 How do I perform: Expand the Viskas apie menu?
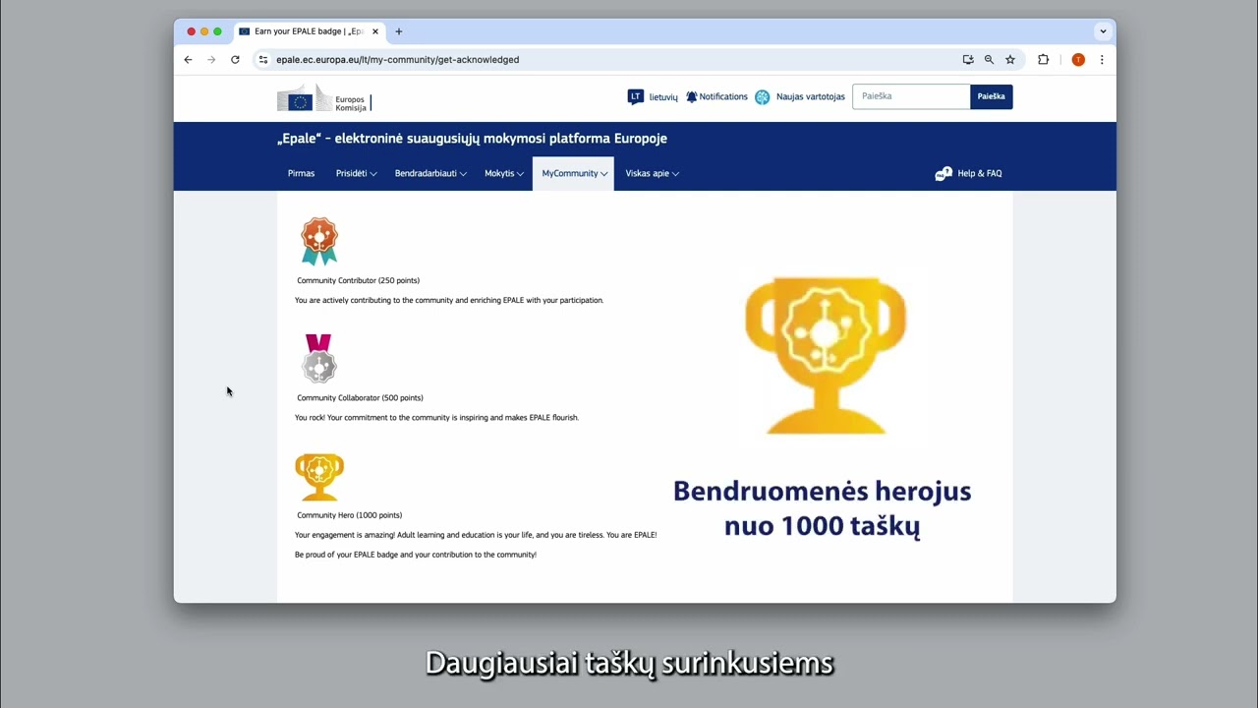coord(652,173)
